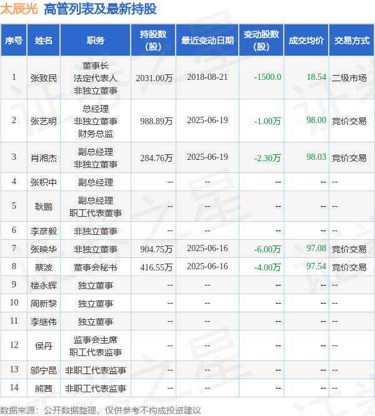Click holdings value 2031.00万
The height and width of the screenshot is (416, 375).
154,78
